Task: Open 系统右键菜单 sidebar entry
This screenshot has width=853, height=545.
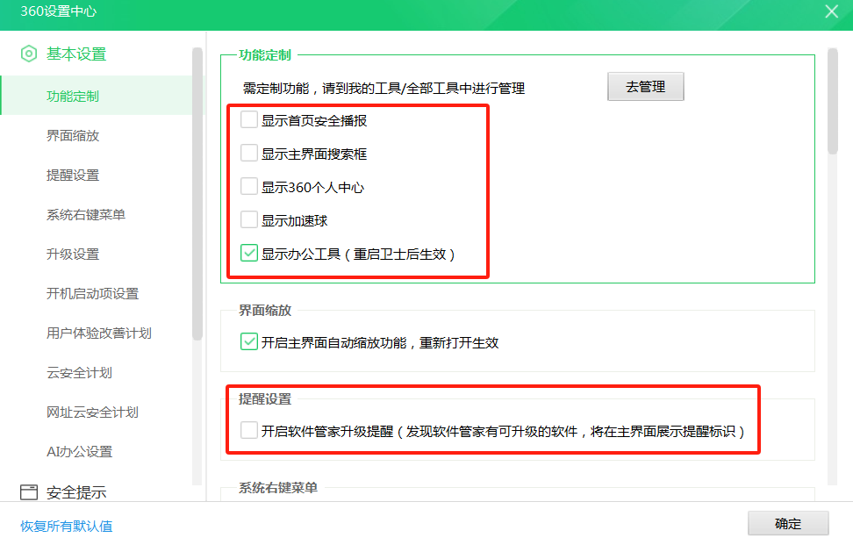Action: [86, 215]
